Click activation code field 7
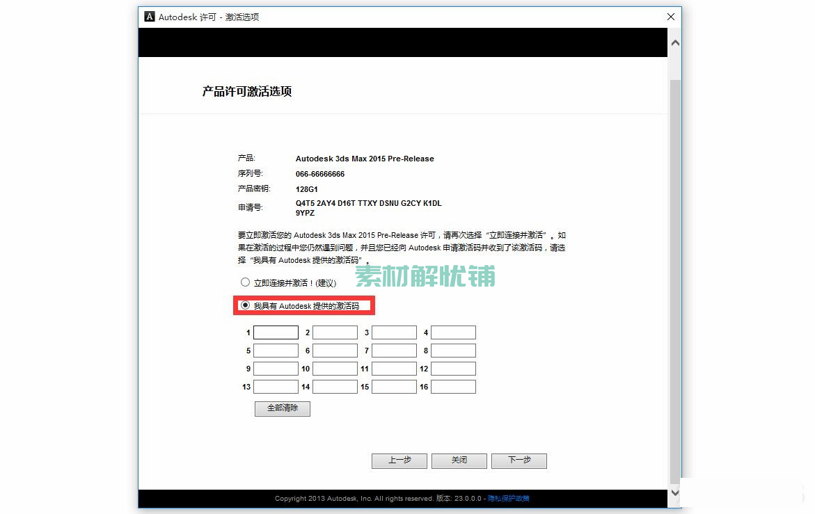Screen dimensions: 815x514 [x=394, y=351]
